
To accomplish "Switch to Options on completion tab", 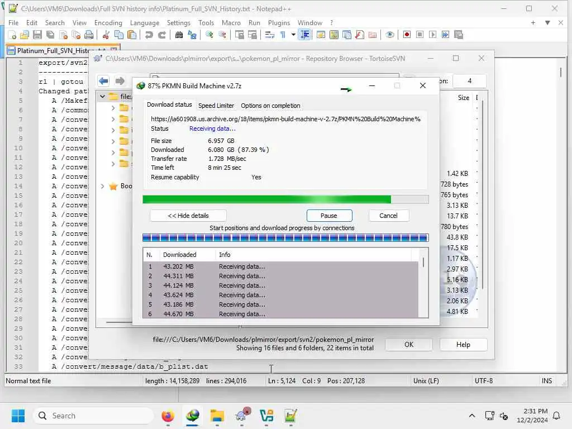I will (x=270, y=106).
